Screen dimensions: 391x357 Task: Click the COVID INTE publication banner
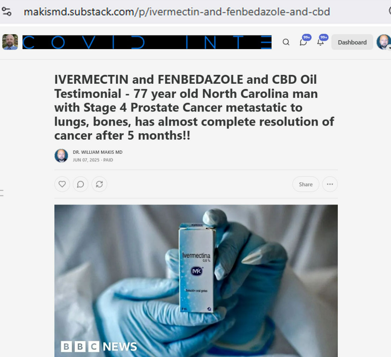pyautogui.click(x=147, y=42)
